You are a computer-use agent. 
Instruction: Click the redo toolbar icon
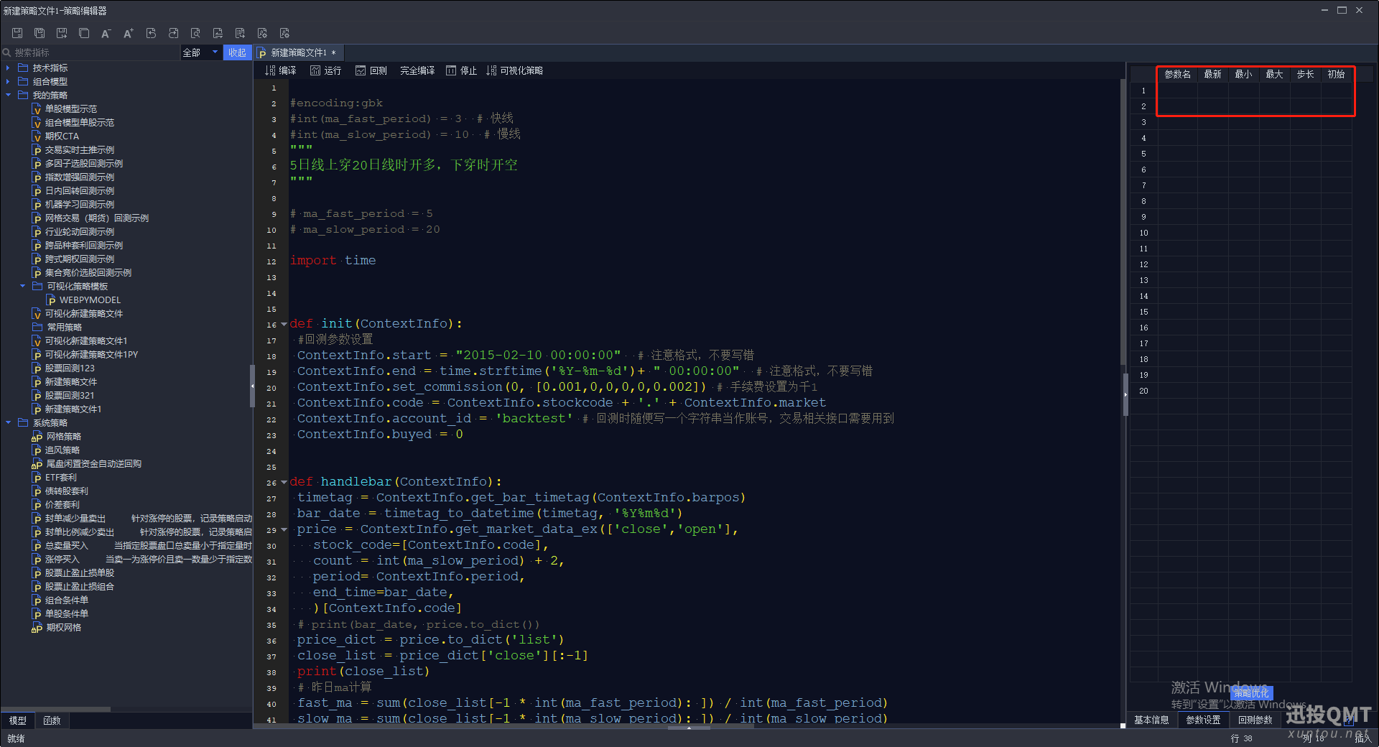click(173, 33)
